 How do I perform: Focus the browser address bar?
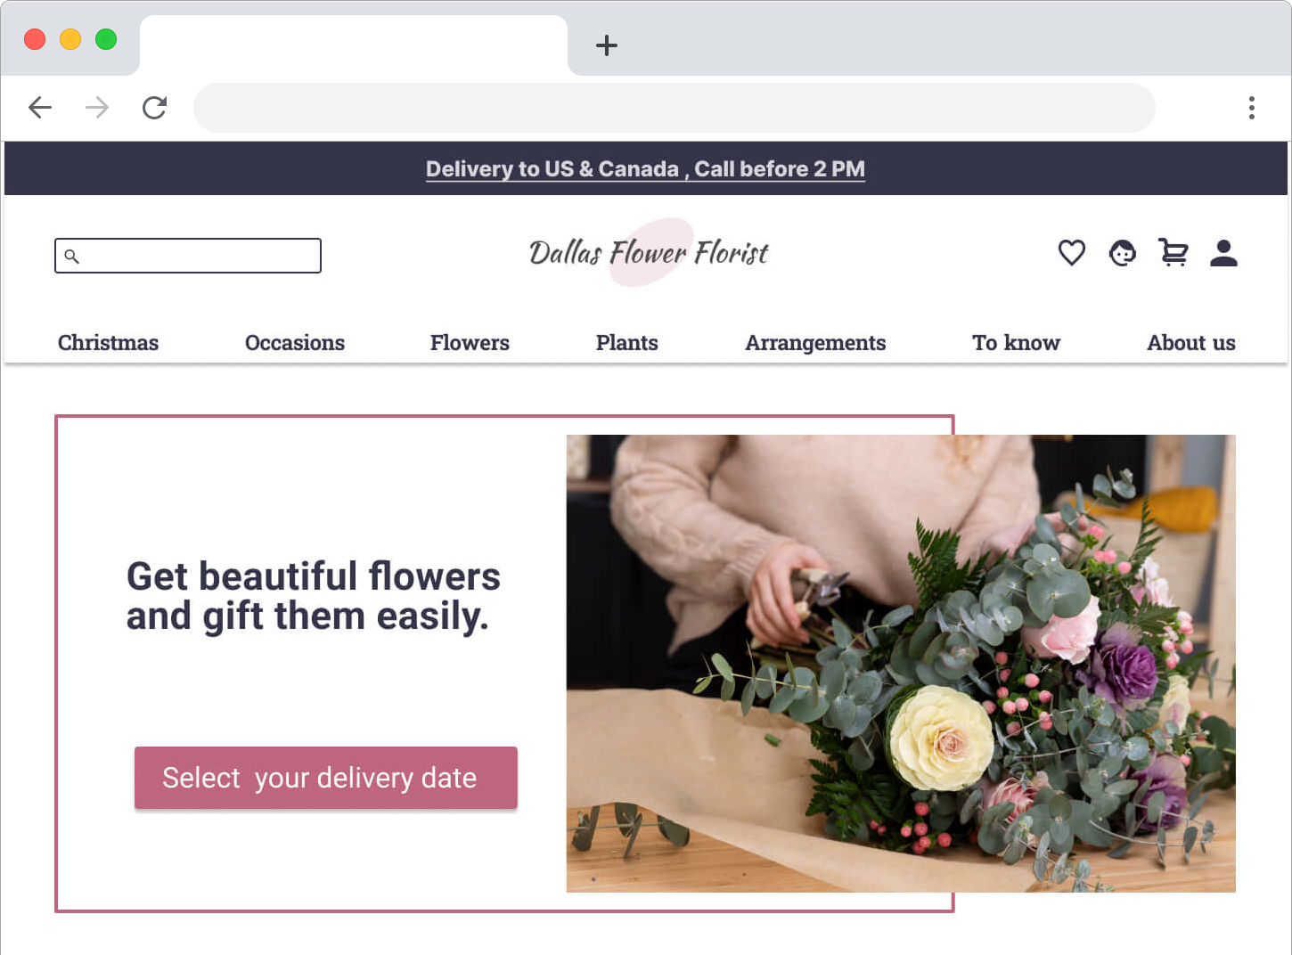(675, 108)
